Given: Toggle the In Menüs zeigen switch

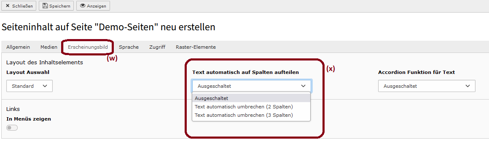Looking at the screenshot, I should [12, 128].
